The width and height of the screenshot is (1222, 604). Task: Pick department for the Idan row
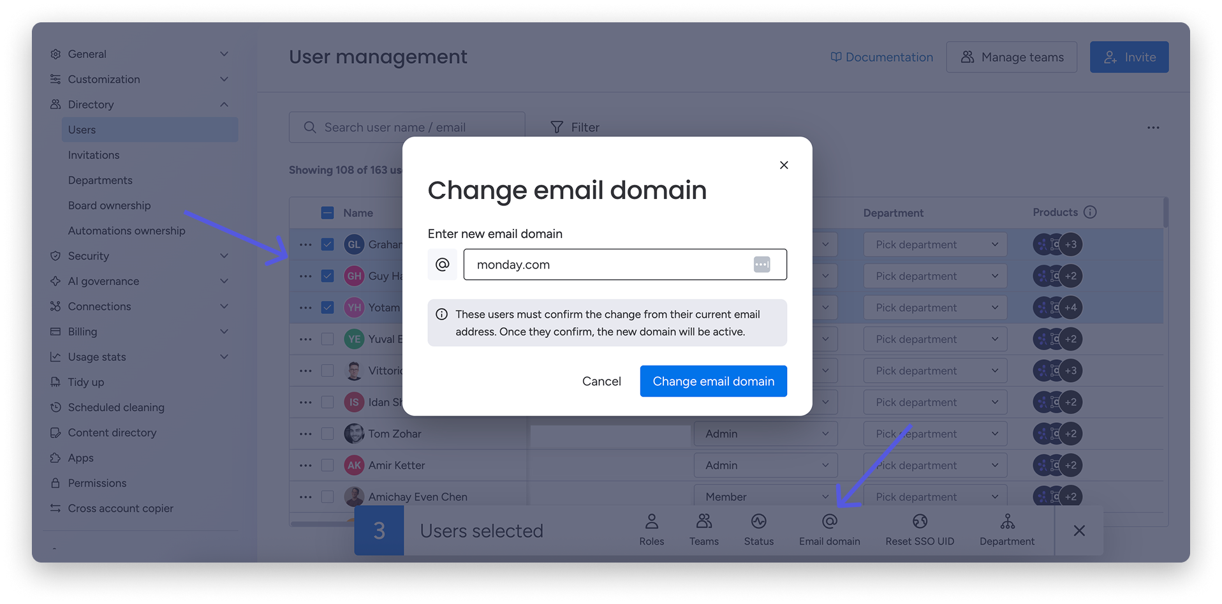935,402
